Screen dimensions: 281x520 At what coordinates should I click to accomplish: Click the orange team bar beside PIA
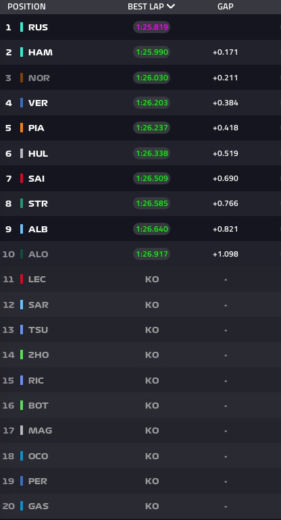[22, 128]
